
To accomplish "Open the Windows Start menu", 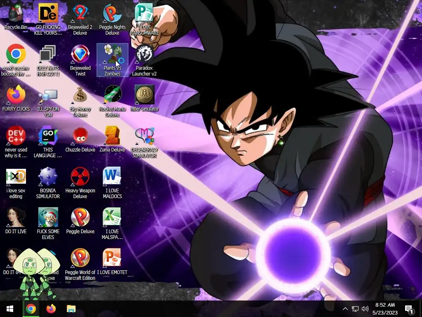I will coord(10,309).
